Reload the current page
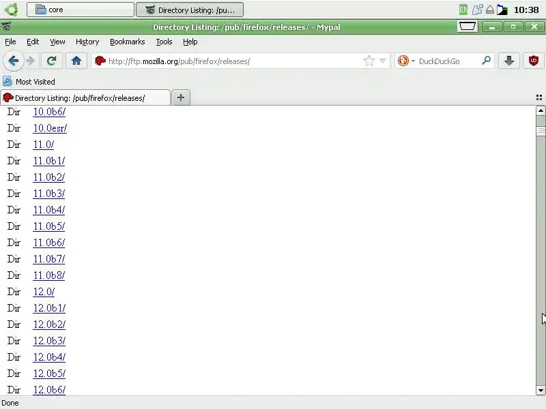Screen dimensions: 546x409 click(x=52, y=61)
